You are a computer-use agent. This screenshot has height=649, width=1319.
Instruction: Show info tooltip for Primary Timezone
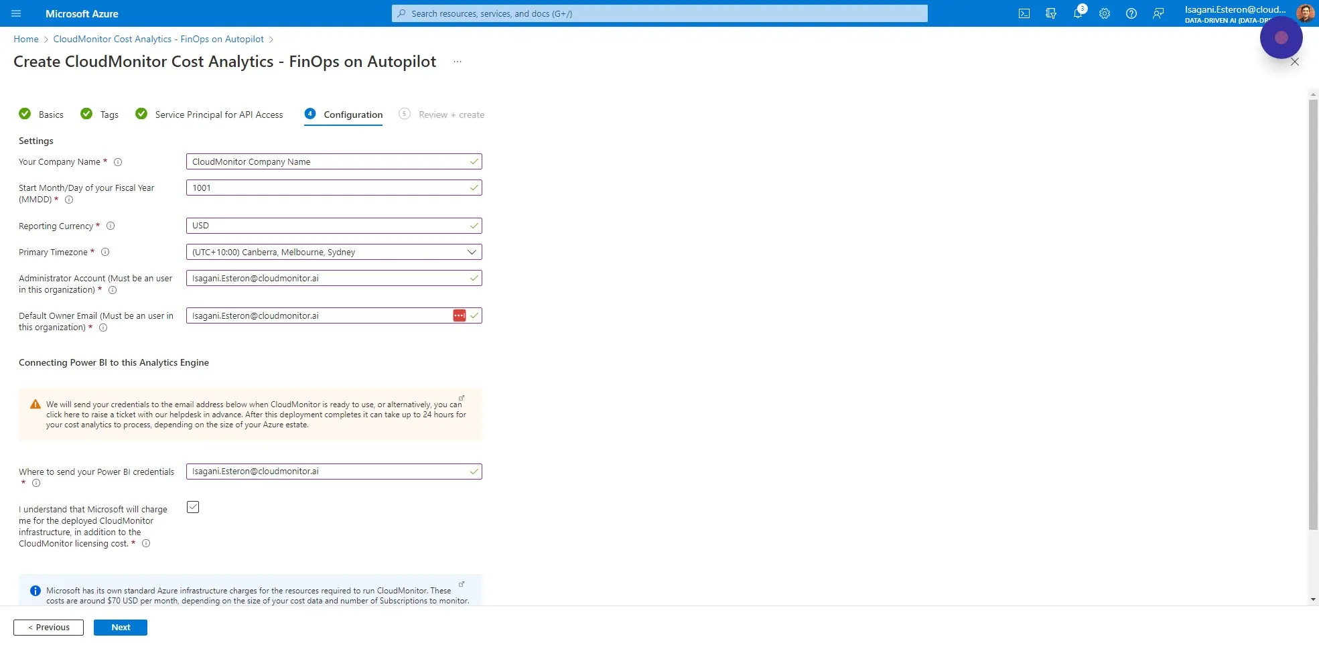tap(105, 253)
